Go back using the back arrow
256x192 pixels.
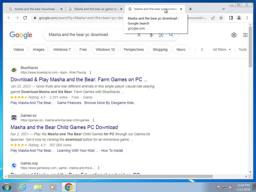tap(9, 18)
